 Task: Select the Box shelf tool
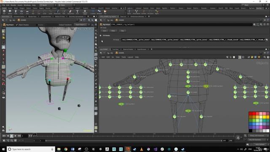4,12
